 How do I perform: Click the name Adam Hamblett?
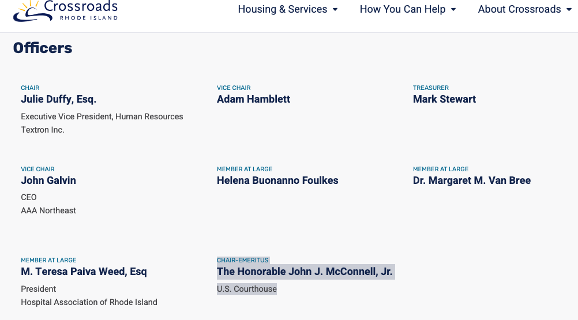pyautogui.click(x=253, y=99)
